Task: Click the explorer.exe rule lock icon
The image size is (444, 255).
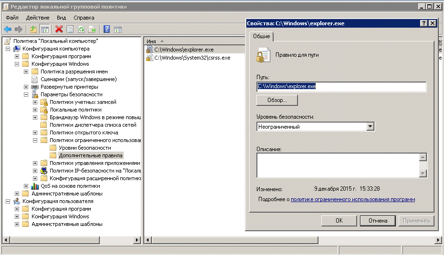Action: point(149,50)
